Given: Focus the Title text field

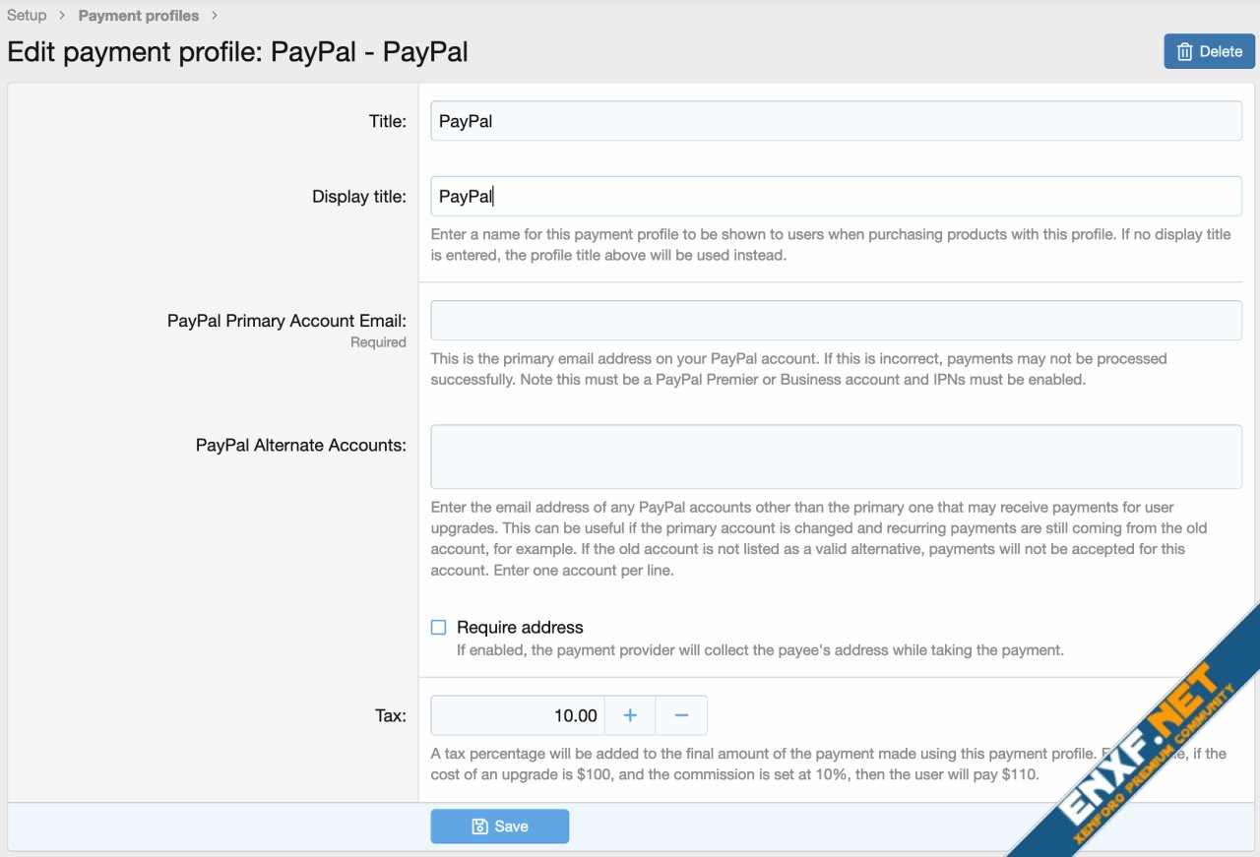Looking at the screenshot, I should pyautogui.click(x=836, y=121).
